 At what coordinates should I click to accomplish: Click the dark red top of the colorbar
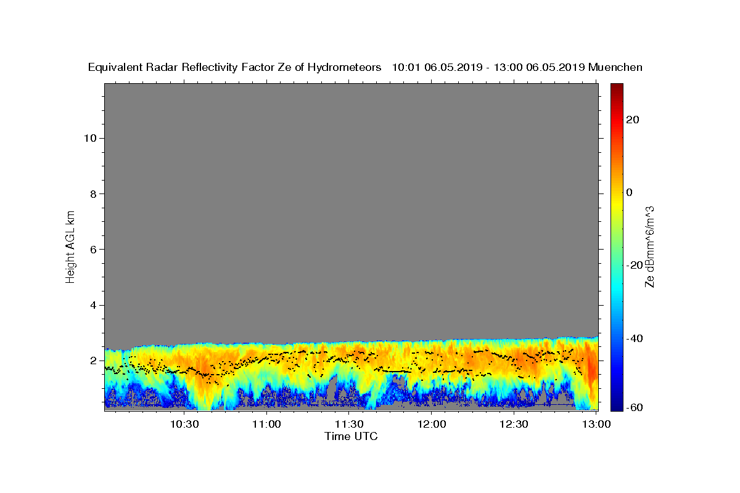[617, 89]
